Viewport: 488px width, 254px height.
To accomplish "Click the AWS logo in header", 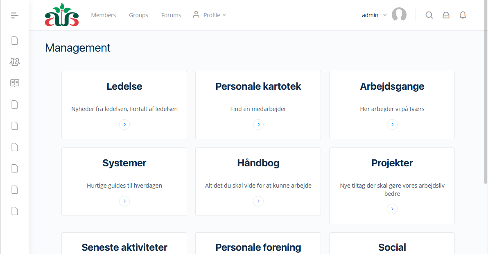I will [62, 15].
